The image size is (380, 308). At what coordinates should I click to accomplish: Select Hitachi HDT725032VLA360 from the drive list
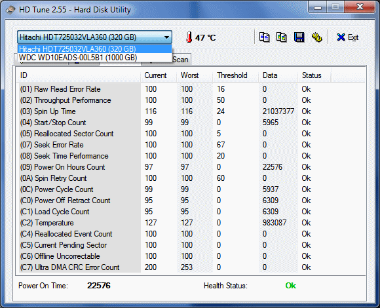[x=94, y=49]
